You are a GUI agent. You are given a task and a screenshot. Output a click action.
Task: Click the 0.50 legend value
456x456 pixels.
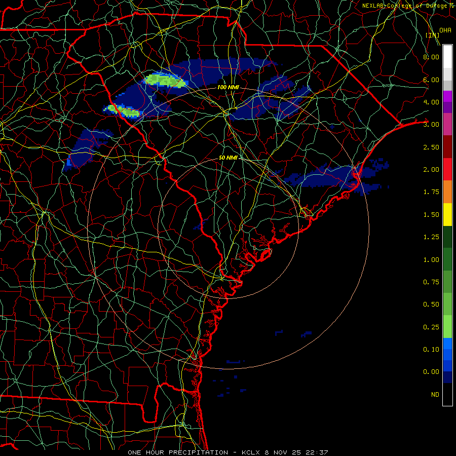[431, 305]
